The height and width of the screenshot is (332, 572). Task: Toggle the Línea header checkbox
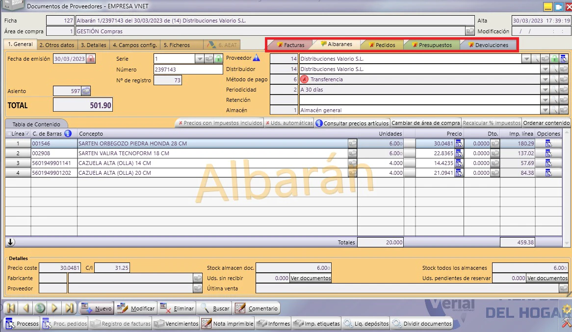click(x=9, y=134)
